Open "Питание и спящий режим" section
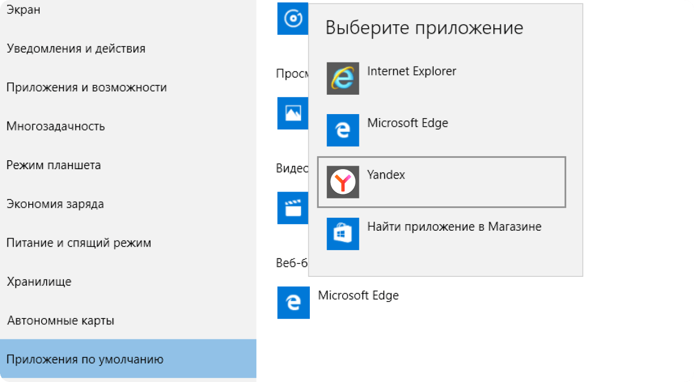The height and width of the screenshot is (382, 694). (79, 243)
